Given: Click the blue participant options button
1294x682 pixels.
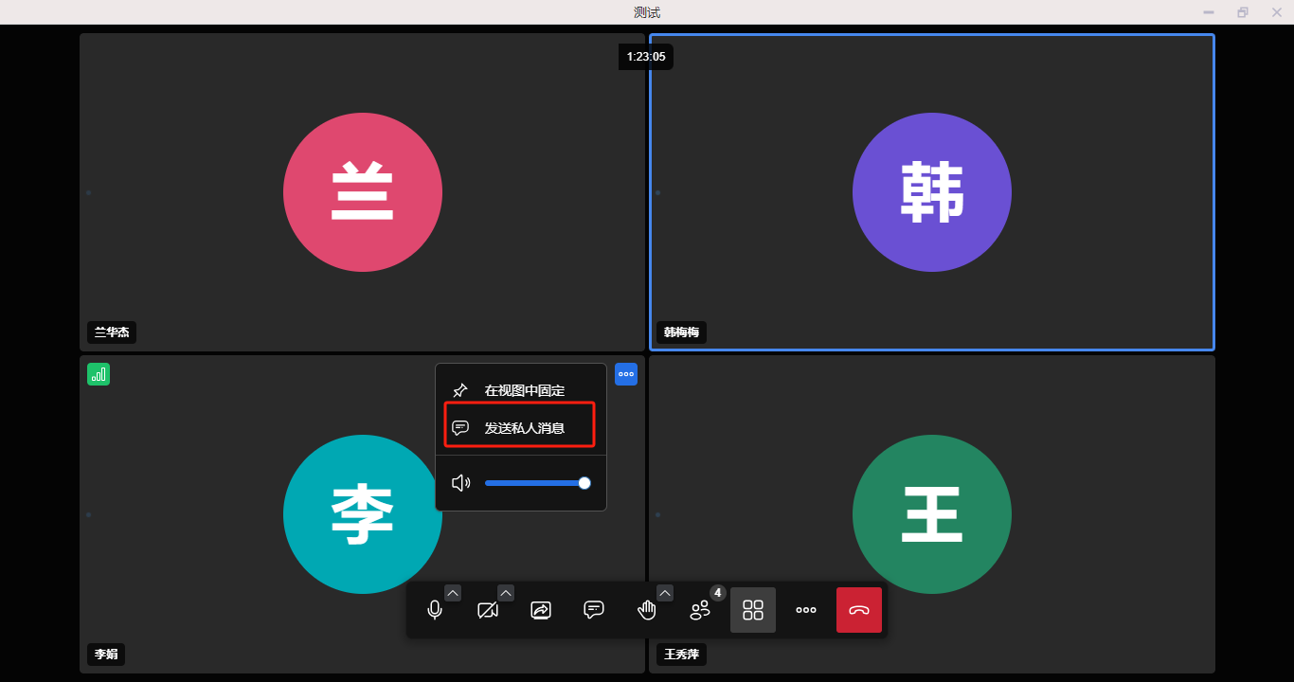Looking at the screenshot, I should click(x=626, y=374).
